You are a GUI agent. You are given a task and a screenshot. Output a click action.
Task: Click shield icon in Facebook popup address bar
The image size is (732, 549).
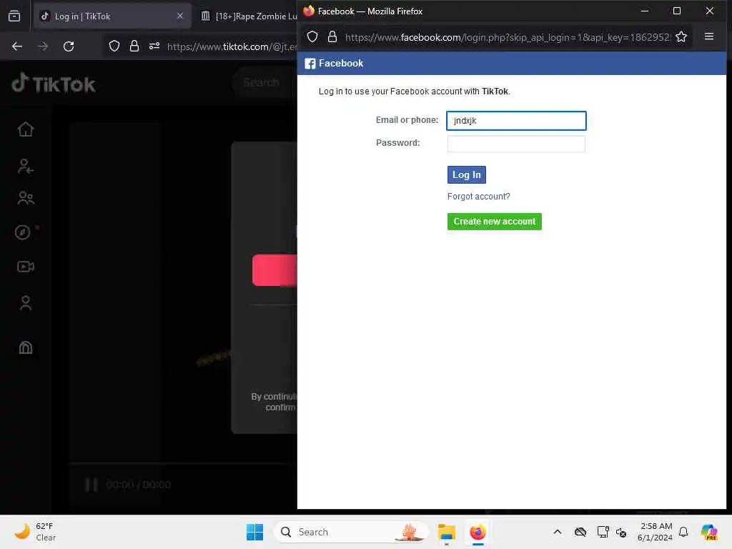pyautogui.click(x=312, y=37)
